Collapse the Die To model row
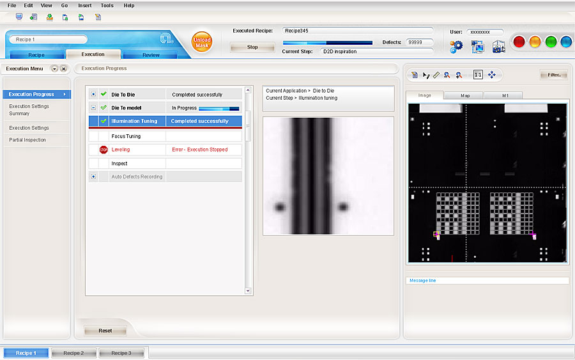Image resolution: width=575 pixels, height=360 pixels. [93, 108]
